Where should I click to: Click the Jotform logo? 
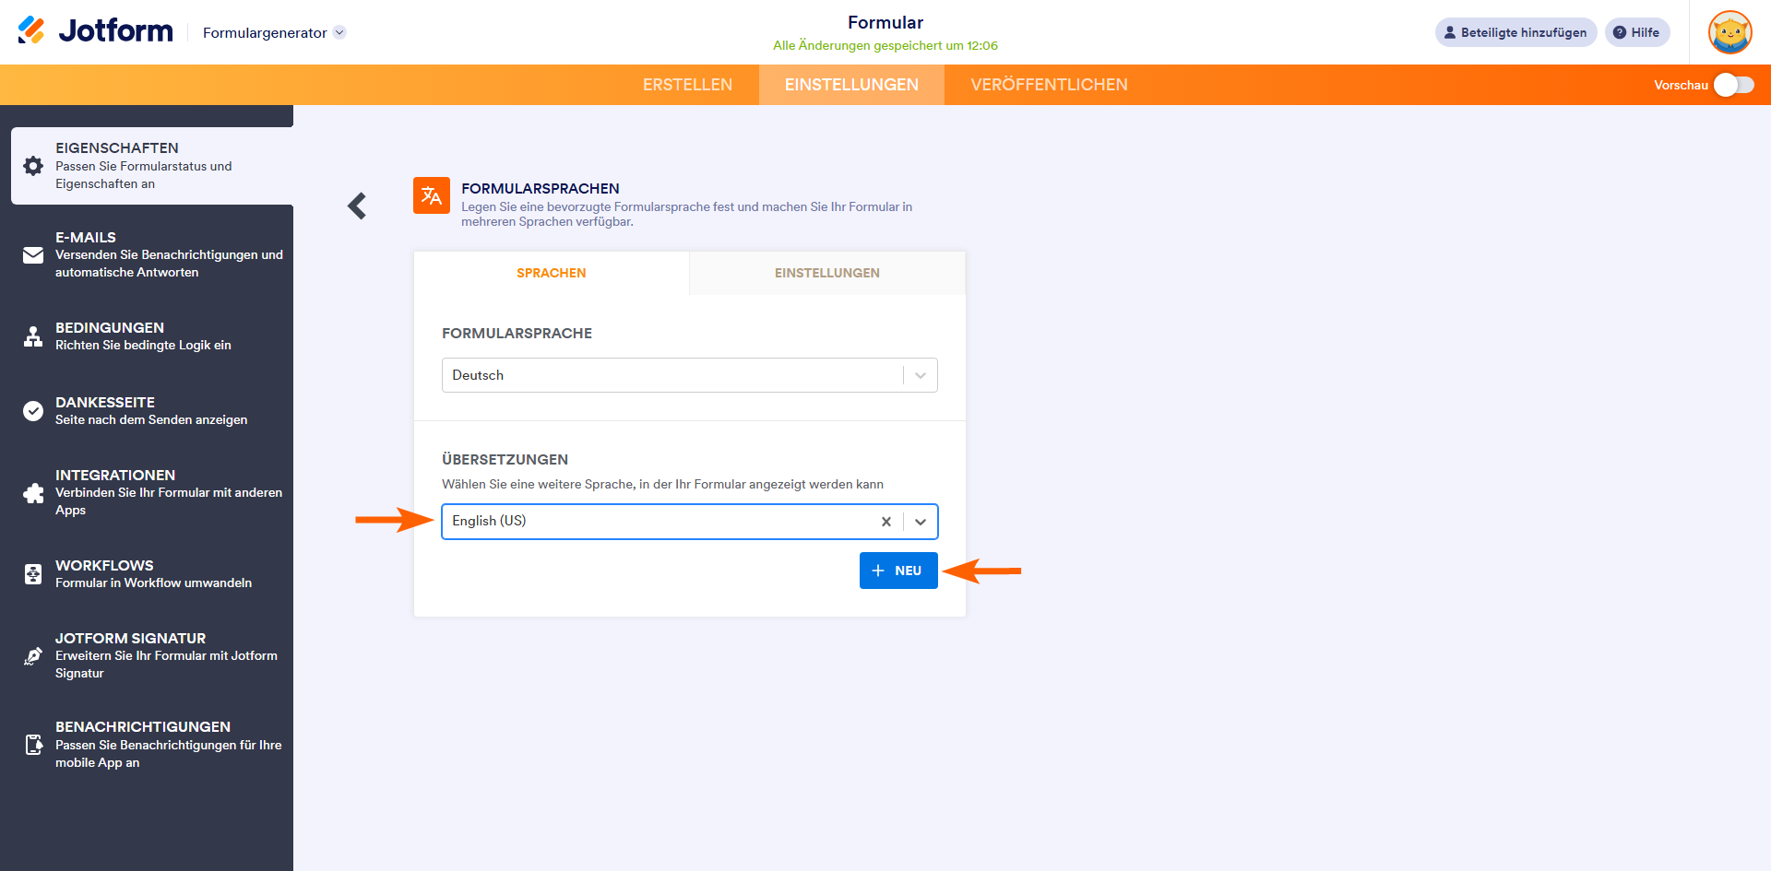(x=95, y=31)
